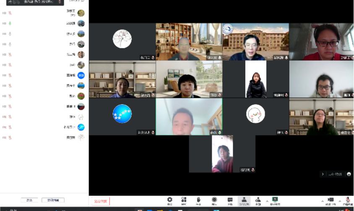
Task: Click the red-outlined leave meeting button
Action: coord(101,201)
